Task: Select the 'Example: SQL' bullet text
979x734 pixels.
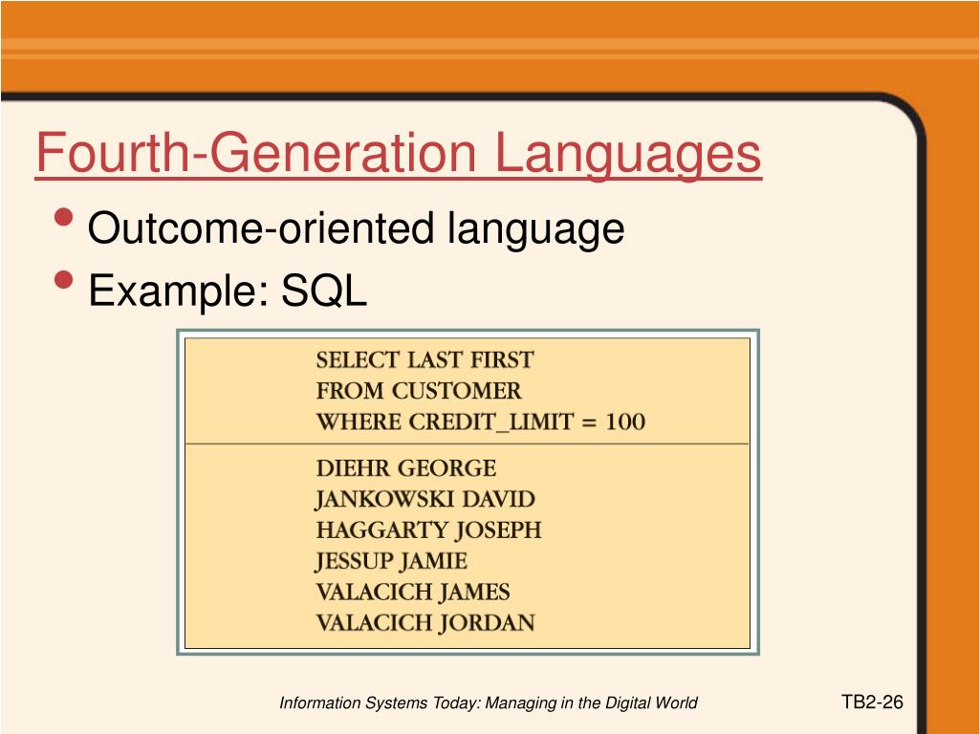Action: pyautogui.click(x=228, y=291)
